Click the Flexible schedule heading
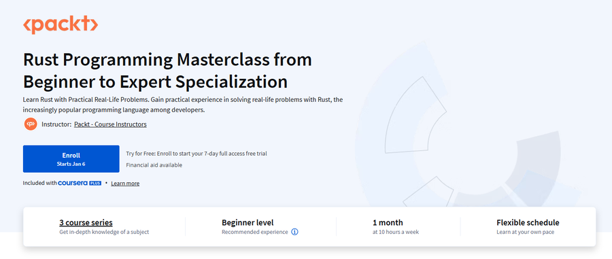This screenshot has height=259, width=612. (x=528, y=223)
